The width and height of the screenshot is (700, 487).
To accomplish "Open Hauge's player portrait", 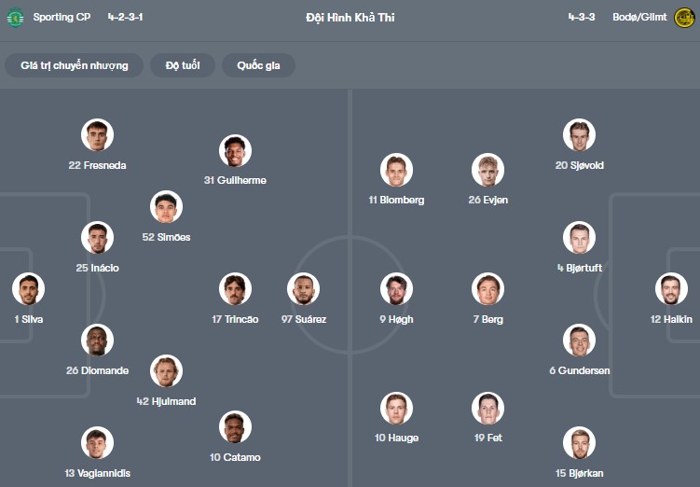I will (397, 408).
